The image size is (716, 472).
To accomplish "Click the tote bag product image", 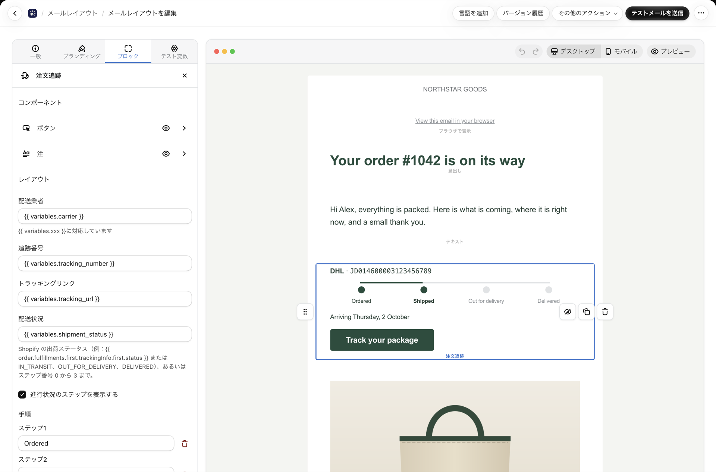I will pos(455,426).
